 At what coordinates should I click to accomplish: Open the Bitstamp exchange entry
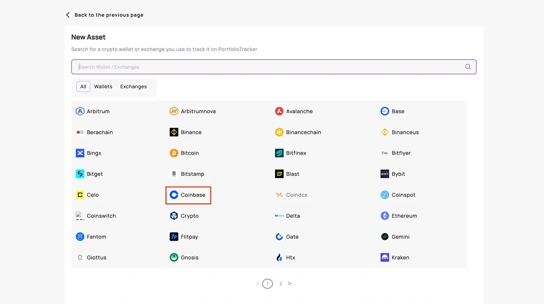coord(188,174)
